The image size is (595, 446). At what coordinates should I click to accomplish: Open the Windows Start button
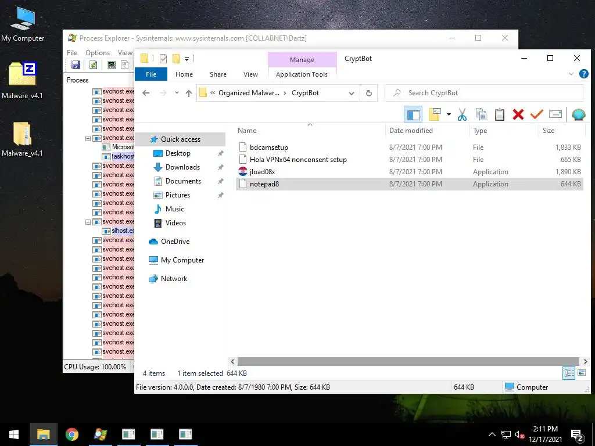click(x=14, y=434)
